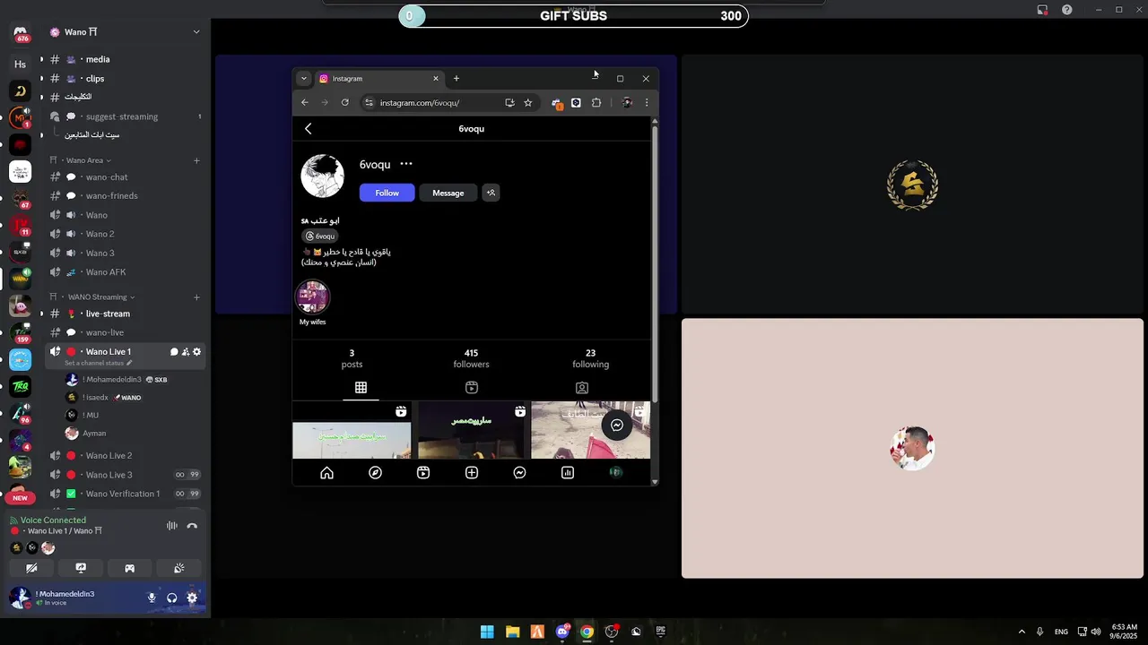
Task: Switch to Instagram reels tab on profile
Action: [472, 388]
